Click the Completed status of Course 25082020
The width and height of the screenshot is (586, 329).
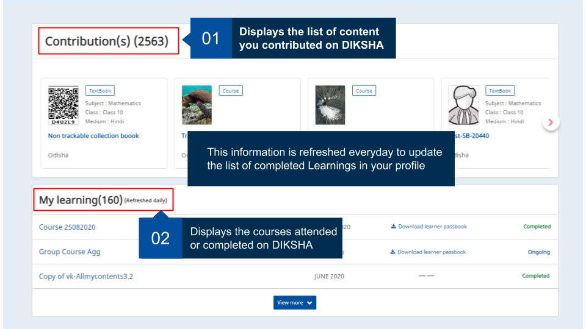coord(537,227)
